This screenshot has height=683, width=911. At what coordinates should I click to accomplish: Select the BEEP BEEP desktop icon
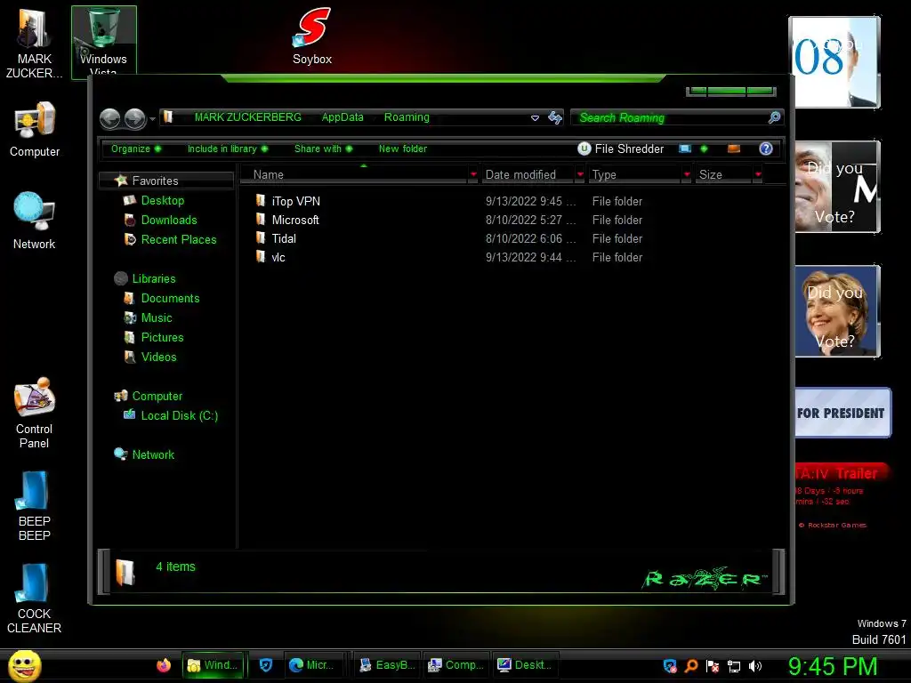point(35,506)
